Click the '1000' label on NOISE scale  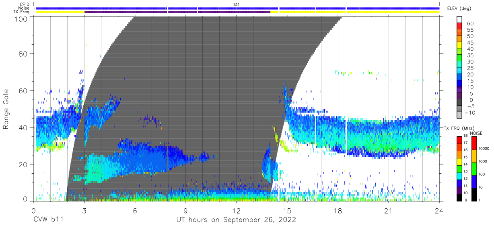tap(482, 162)
